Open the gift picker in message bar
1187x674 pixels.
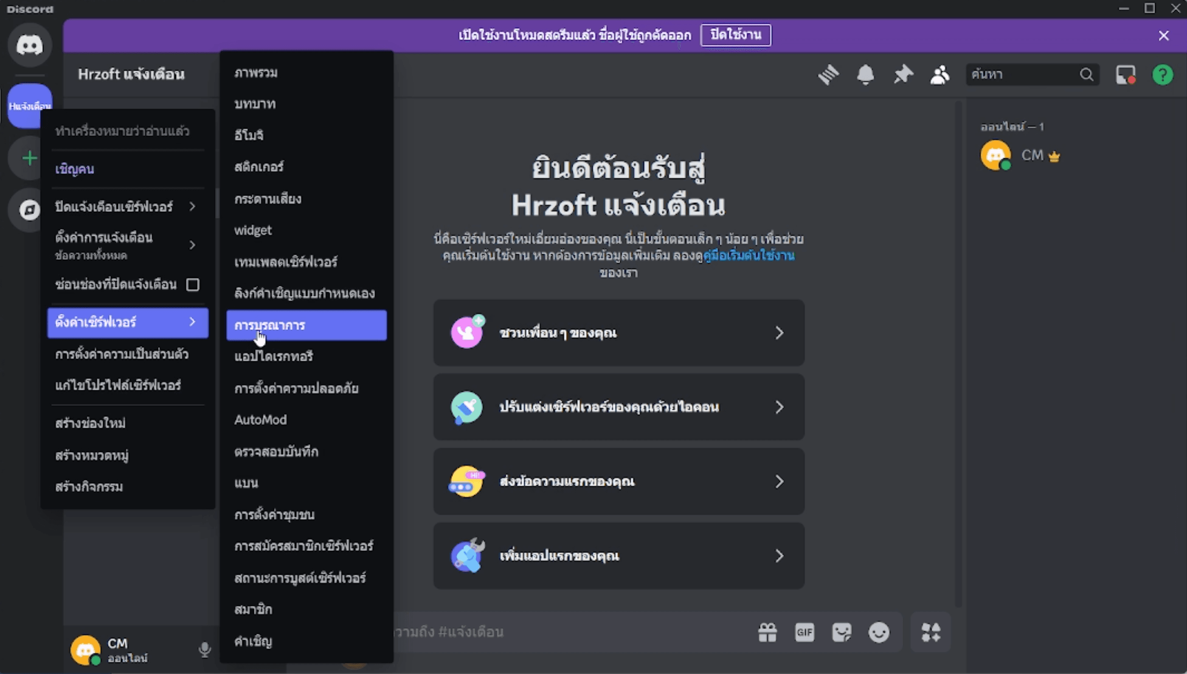(768, 632)
